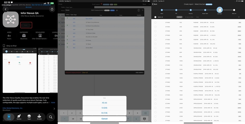
Task: Tap the Only on iPad device icon
Action: coord(4,46)
